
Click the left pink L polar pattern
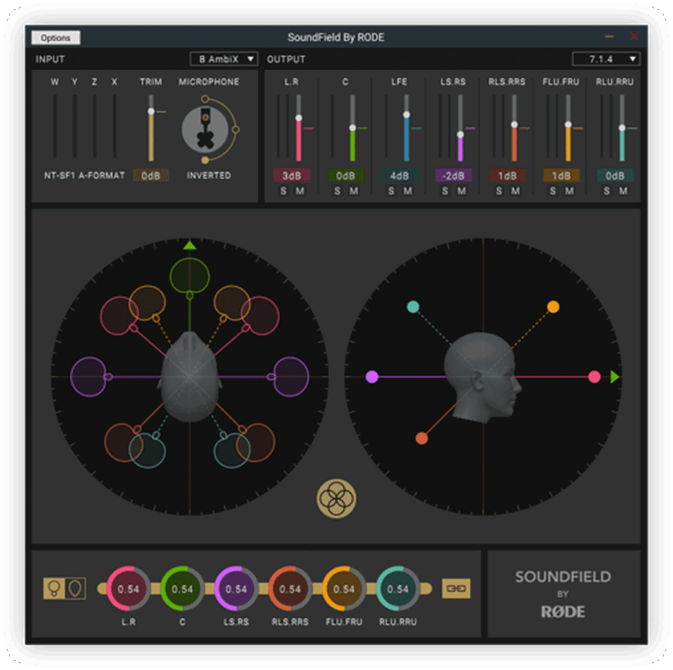(119, 316)
